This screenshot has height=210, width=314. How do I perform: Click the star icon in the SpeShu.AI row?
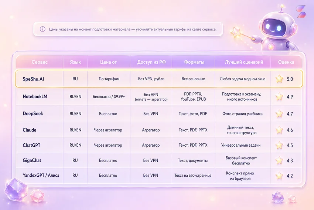(x=279, y=79)
